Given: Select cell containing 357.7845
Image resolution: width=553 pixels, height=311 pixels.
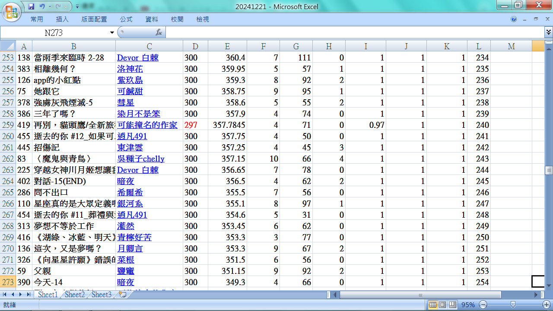Looking at the screenshot, I should click(x=227, y=125).
